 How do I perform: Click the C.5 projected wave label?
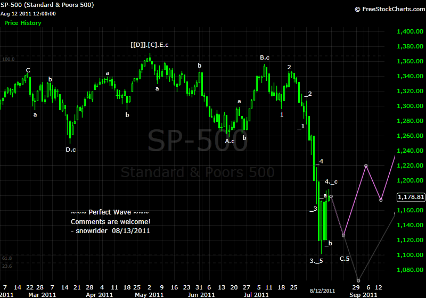point(345,259)
